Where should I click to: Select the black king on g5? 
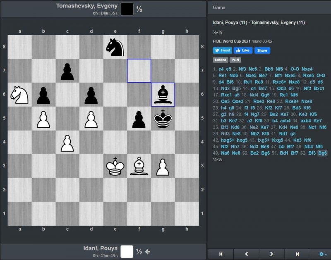(163, 119)
